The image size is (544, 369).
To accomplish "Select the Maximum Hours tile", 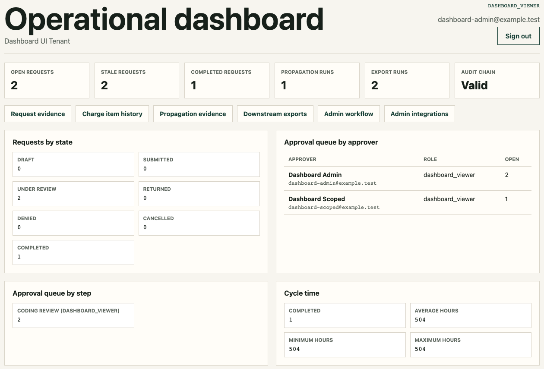I will point(471,344).
